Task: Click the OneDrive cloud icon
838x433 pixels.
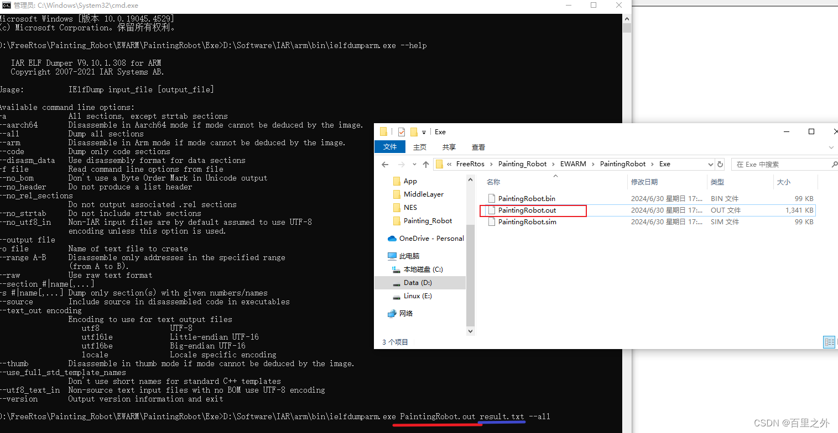Action: (x=392, y=239)
